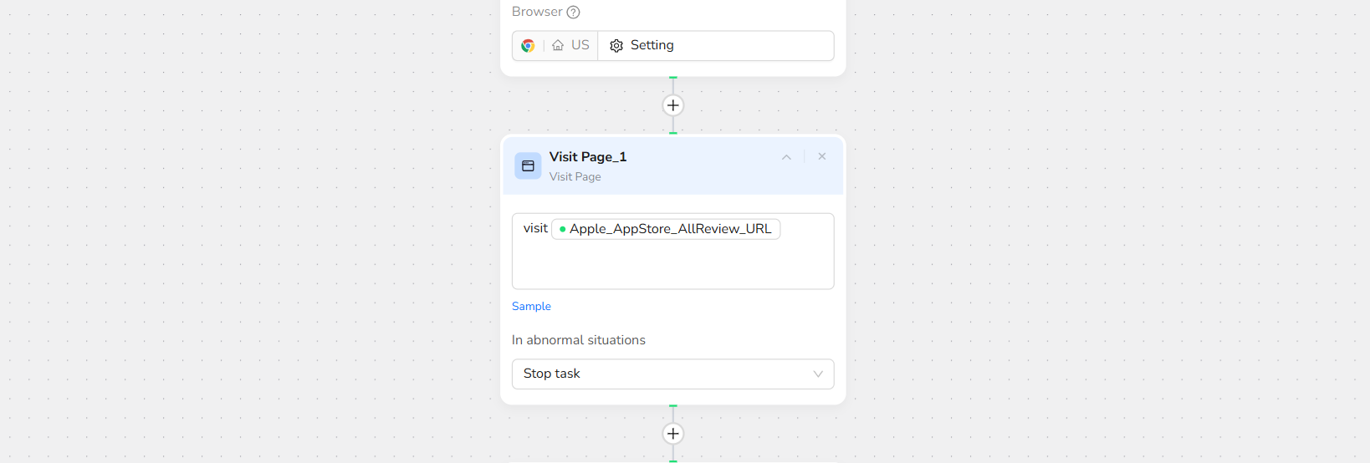Collapse the Visit Page_1 card

786,157
